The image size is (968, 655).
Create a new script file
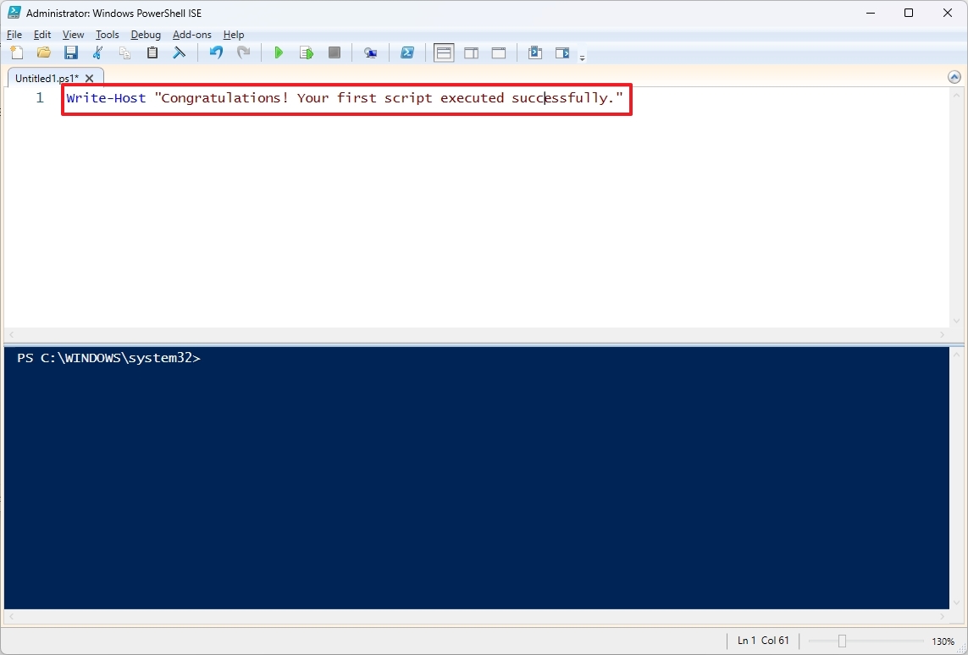click(x=17, y=53)
